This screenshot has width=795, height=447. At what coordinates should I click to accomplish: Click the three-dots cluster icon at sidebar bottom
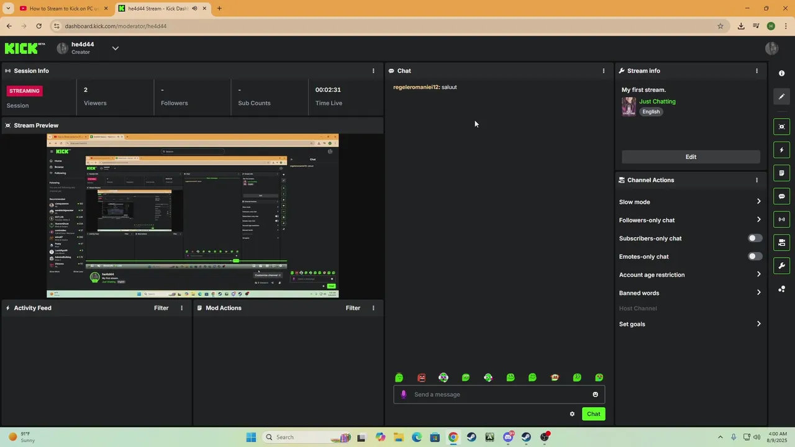tap(781, 289)
